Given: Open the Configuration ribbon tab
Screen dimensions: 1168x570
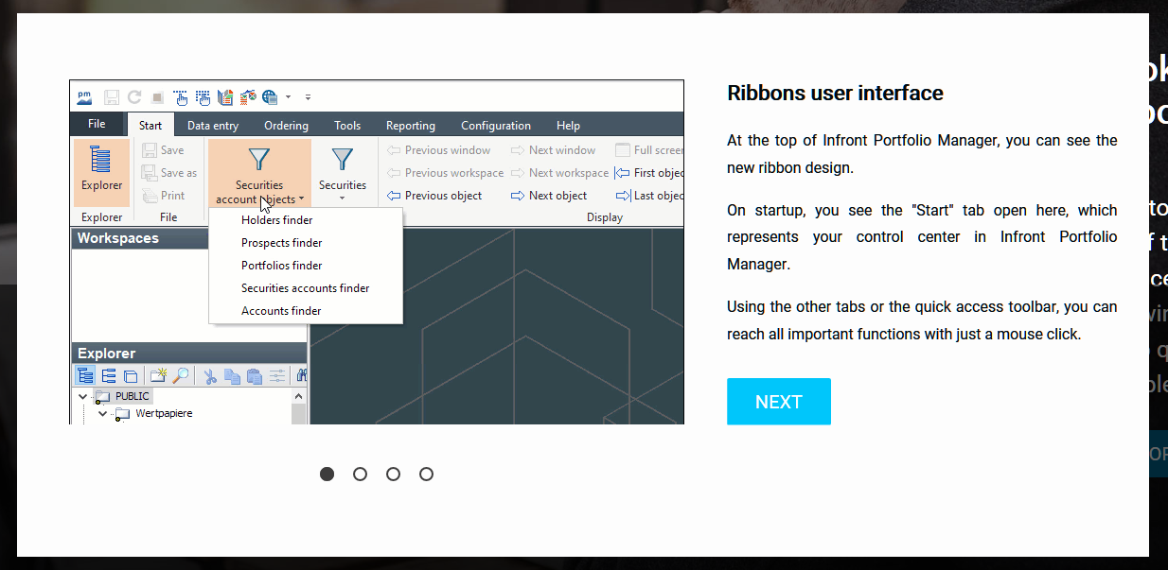Looking at the screenshot, I should point(495,126).
